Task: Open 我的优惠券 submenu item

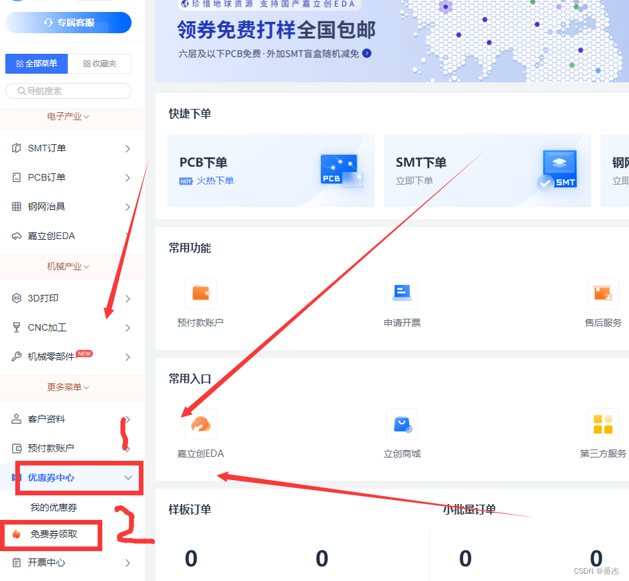Action: coord(54,507)
